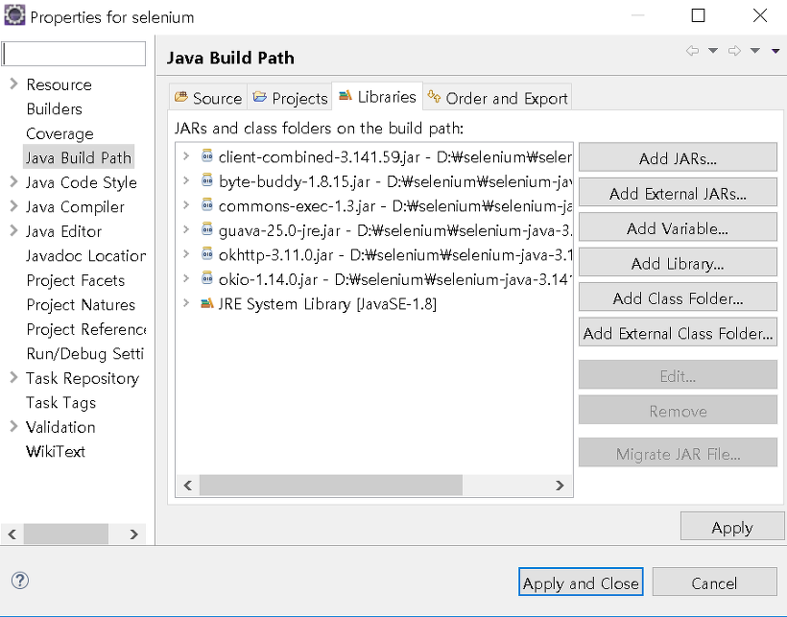Click the JRE System Library books icon
The image size is (787, 617).
tap(206, 303)
